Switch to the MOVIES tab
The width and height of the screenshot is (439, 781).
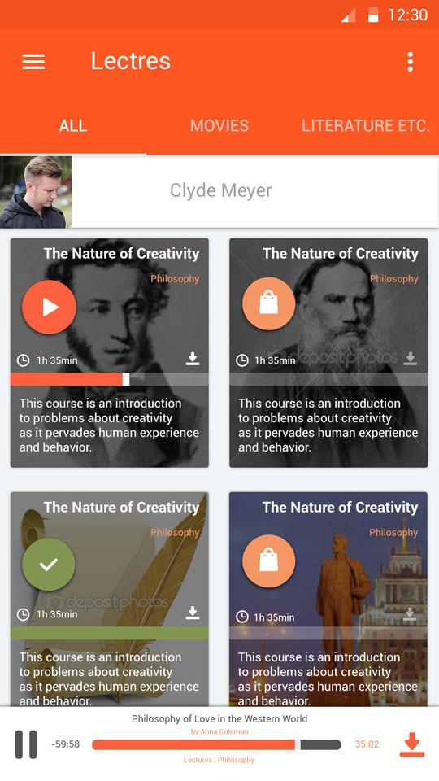pyautogui.click(x=219, y=125)
